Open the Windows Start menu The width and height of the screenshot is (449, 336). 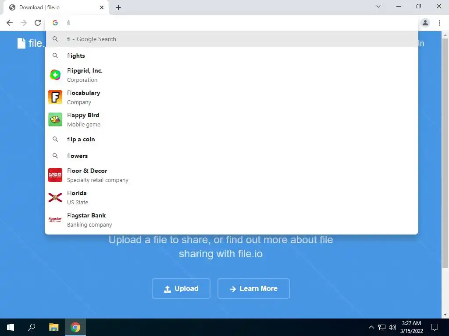(x=11, y=327)
